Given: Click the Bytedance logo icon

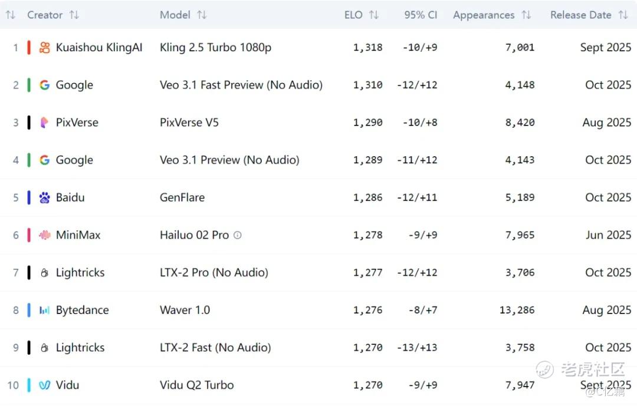Looking at the screenshot, I should (45, 310).
